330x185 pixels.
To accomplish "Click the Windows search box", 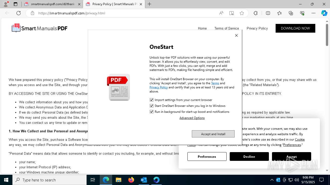I will (x=49, y=180).
